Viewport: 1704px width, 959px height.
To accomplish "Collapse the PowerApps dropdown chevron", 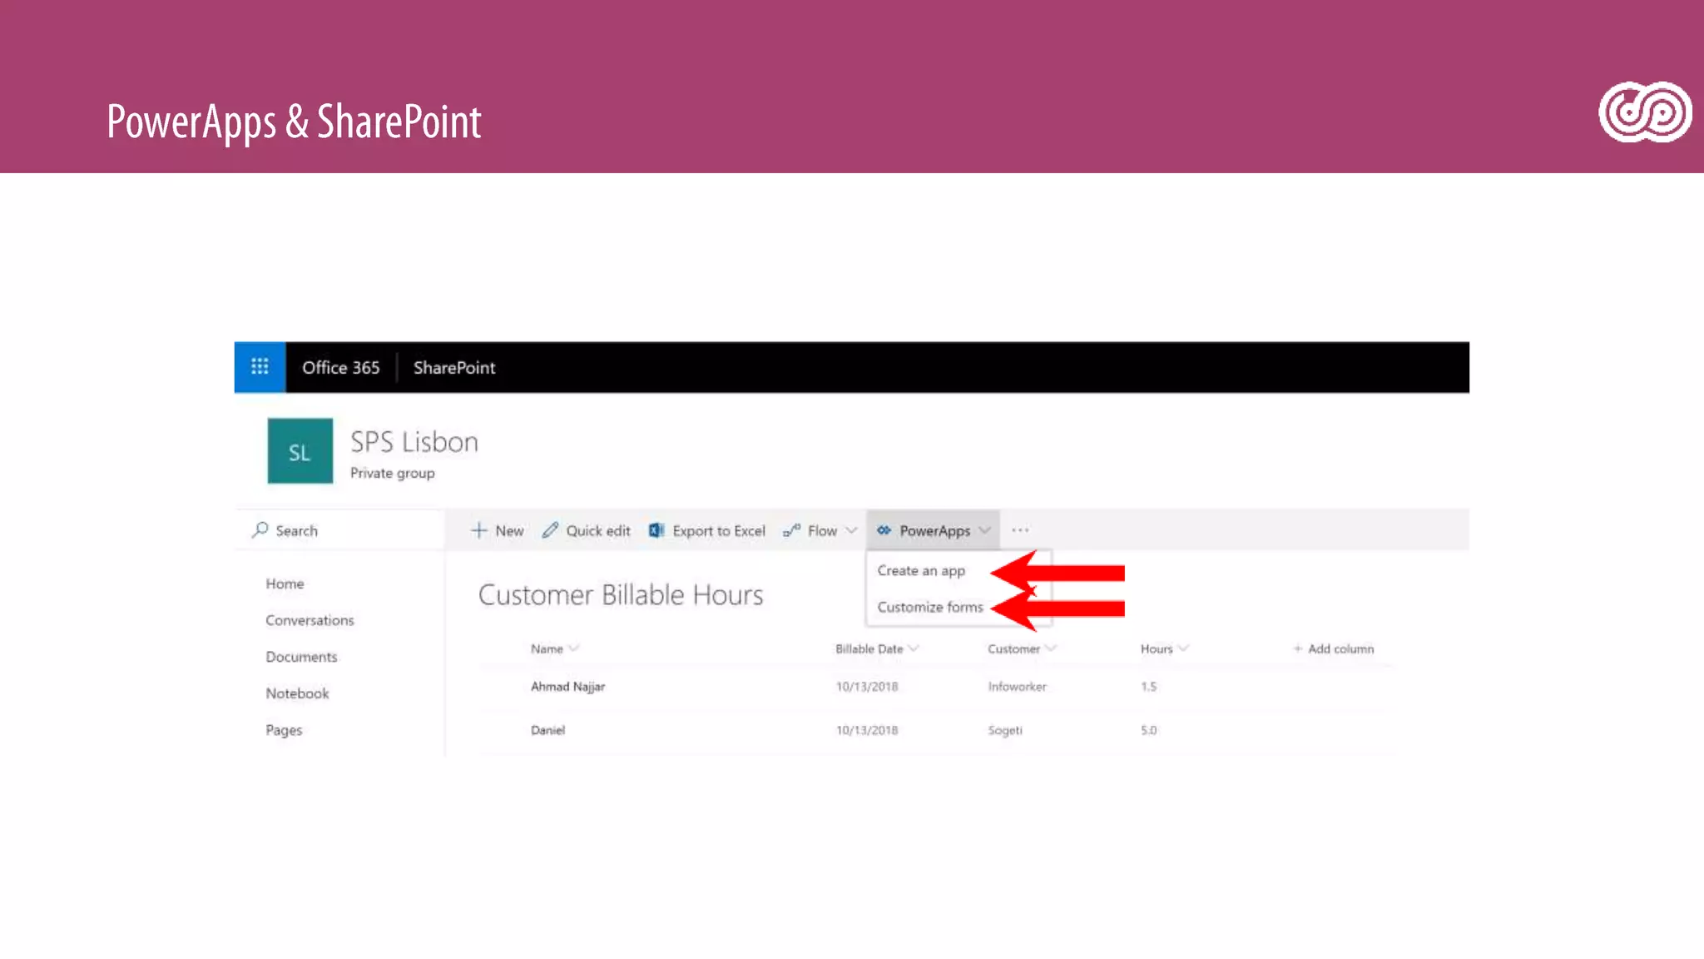I will pos(985,530).
